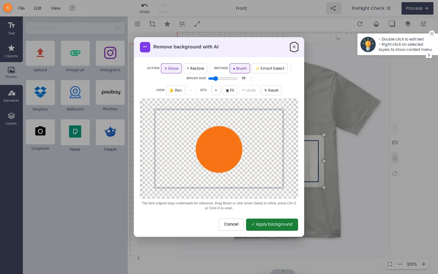Click the Process button
This screenshot has width=438, height=274.
pyautogui.click(x=417, y=8)
